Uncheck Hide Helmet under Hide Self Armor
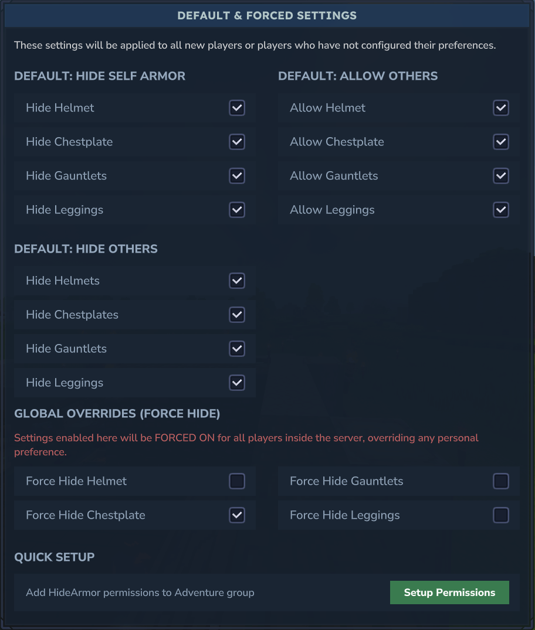This screenshot has width=535, height=630. (x=237, y=108)
